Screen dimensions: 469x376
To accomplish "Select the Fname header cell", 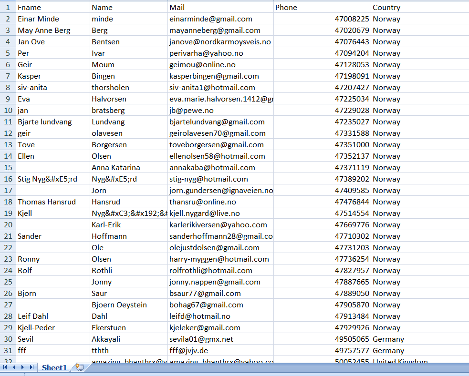I will point(53,7).
